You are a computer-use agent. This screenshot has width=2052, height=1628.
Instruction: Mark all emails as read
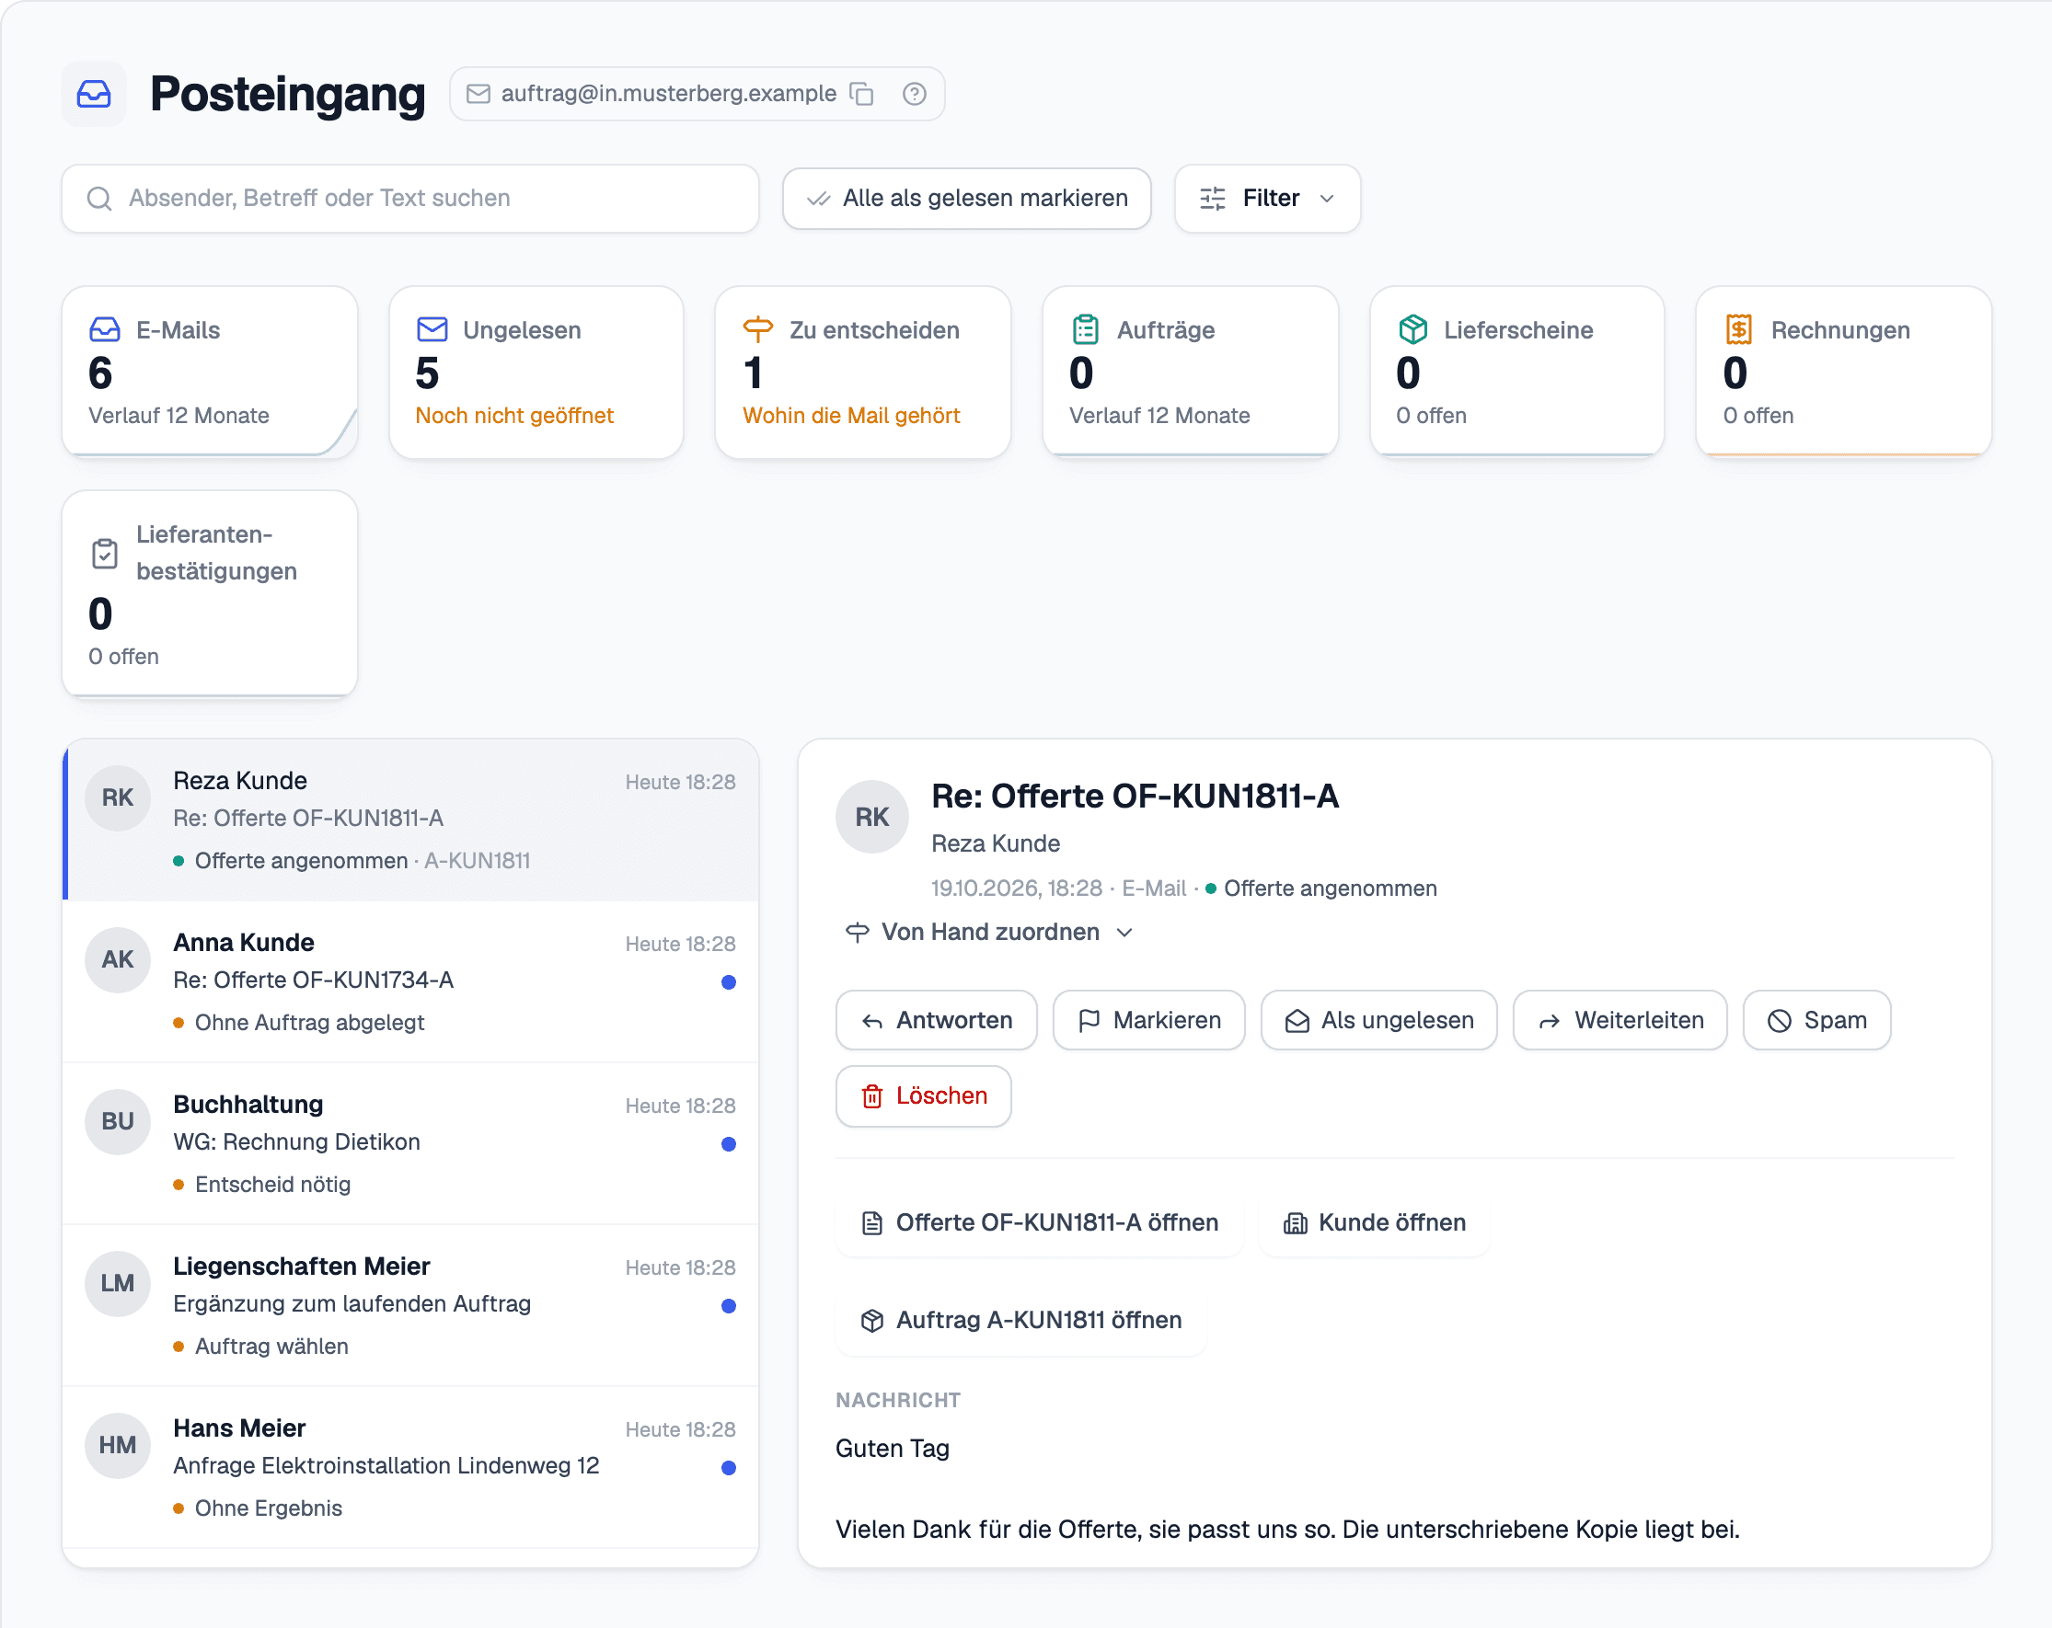[966, 198]
